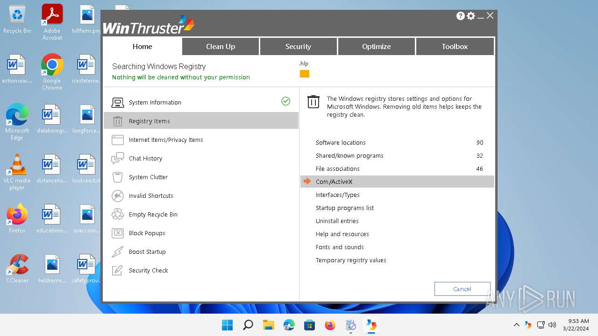Select the heldreme… image file on desktop

[52, 269]
